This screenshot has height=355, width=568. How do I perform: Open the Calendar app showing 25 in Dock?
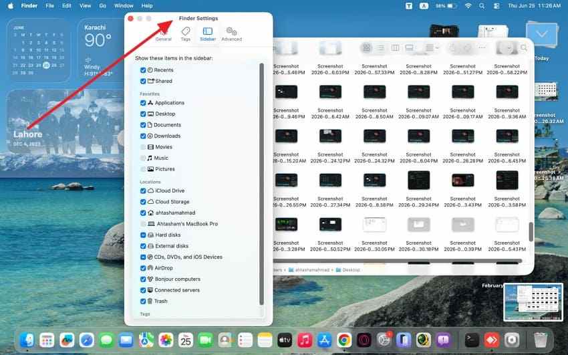coord(186,340)
